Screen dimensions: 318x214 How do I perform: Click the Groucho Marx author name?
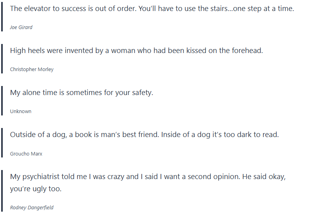tap(26, 154)
